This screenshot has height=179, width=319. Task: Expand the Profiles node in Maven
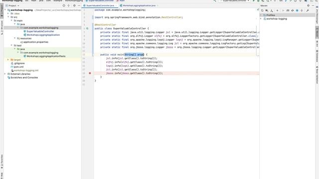261,15
